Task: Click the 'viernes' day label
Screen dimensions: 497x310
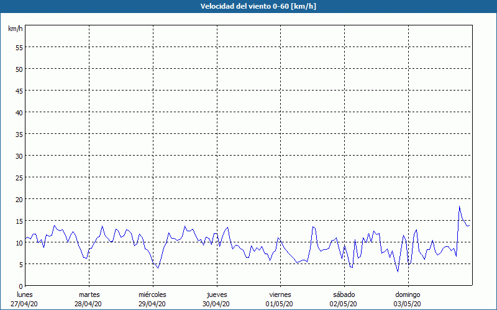Action: pyautogui.click(x=280, y=294)
